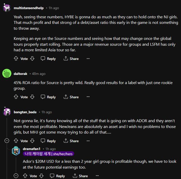Downvote dramafan1's reply
Viewport: 181px width, 179px height.
pos(41,176)
